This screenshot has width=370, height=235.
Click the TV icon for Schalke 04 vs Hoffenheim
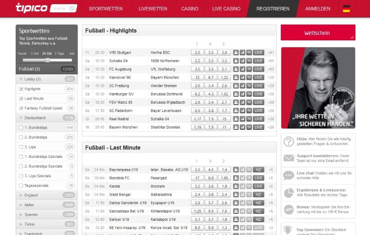click(x=249, y=61)
